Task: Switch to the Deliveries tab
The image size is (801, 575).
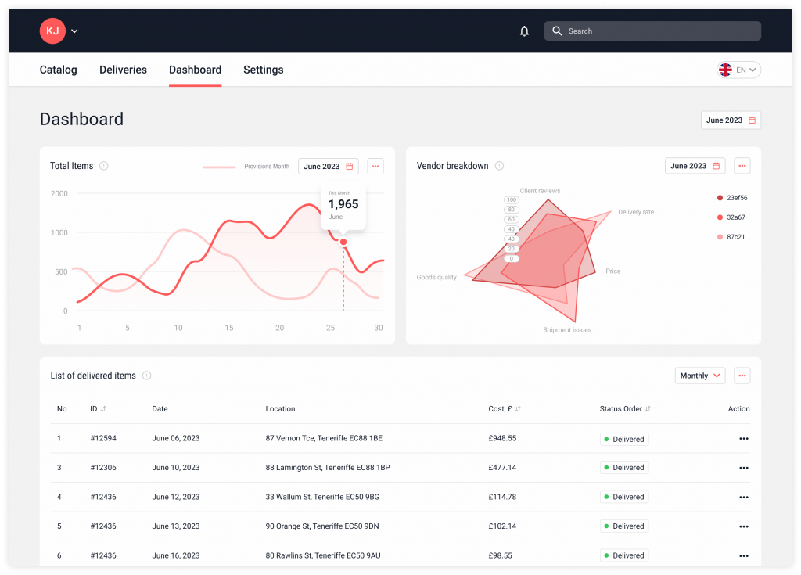Action: [123, 70]
